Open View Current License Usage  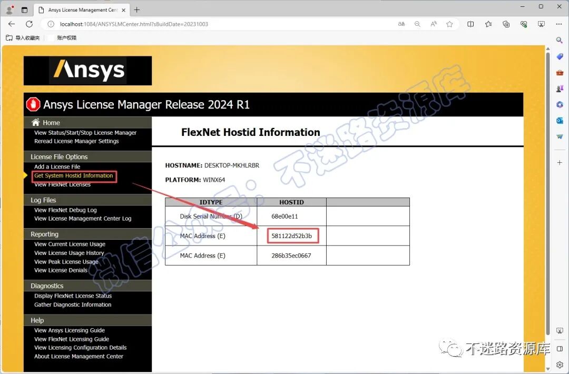(70, 244)
